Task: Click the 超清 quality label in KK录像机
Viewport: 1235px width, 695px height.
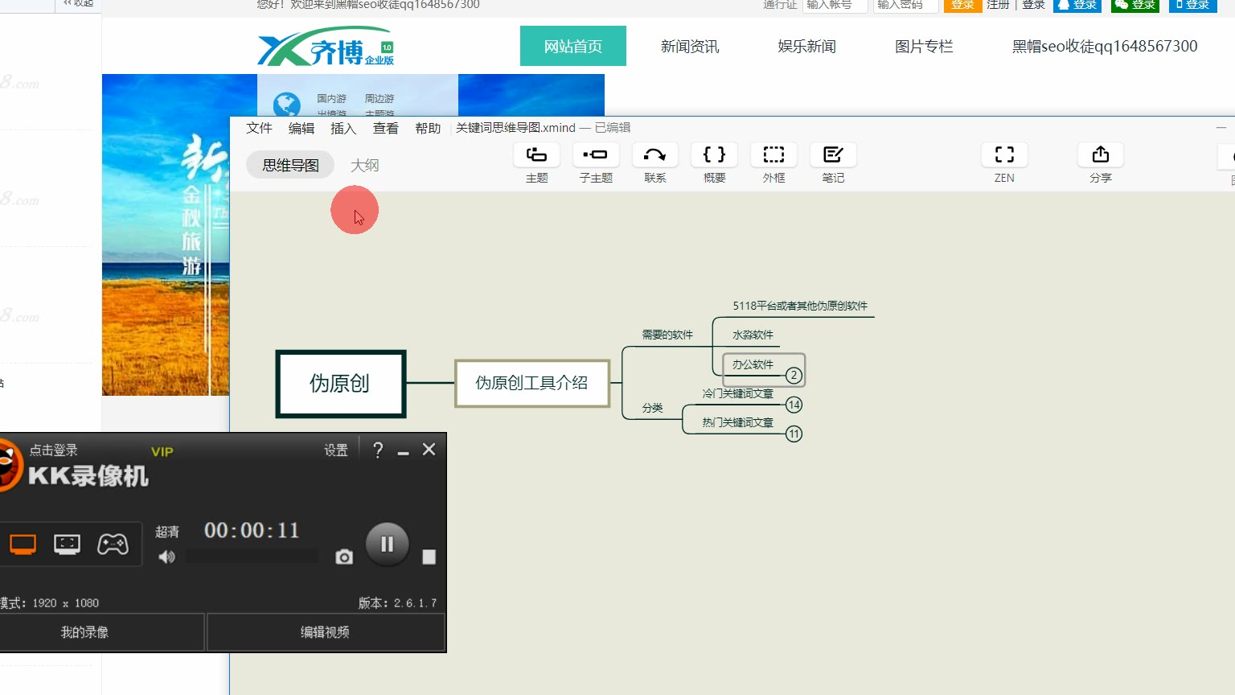Action: click(167, 532)
